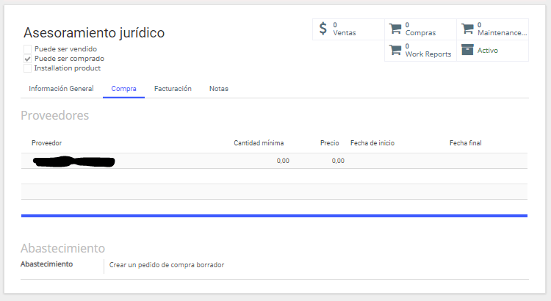Click the Compras shopping cart icon
The width and height of the screenshot is (551, 301).
click(395, 29)
